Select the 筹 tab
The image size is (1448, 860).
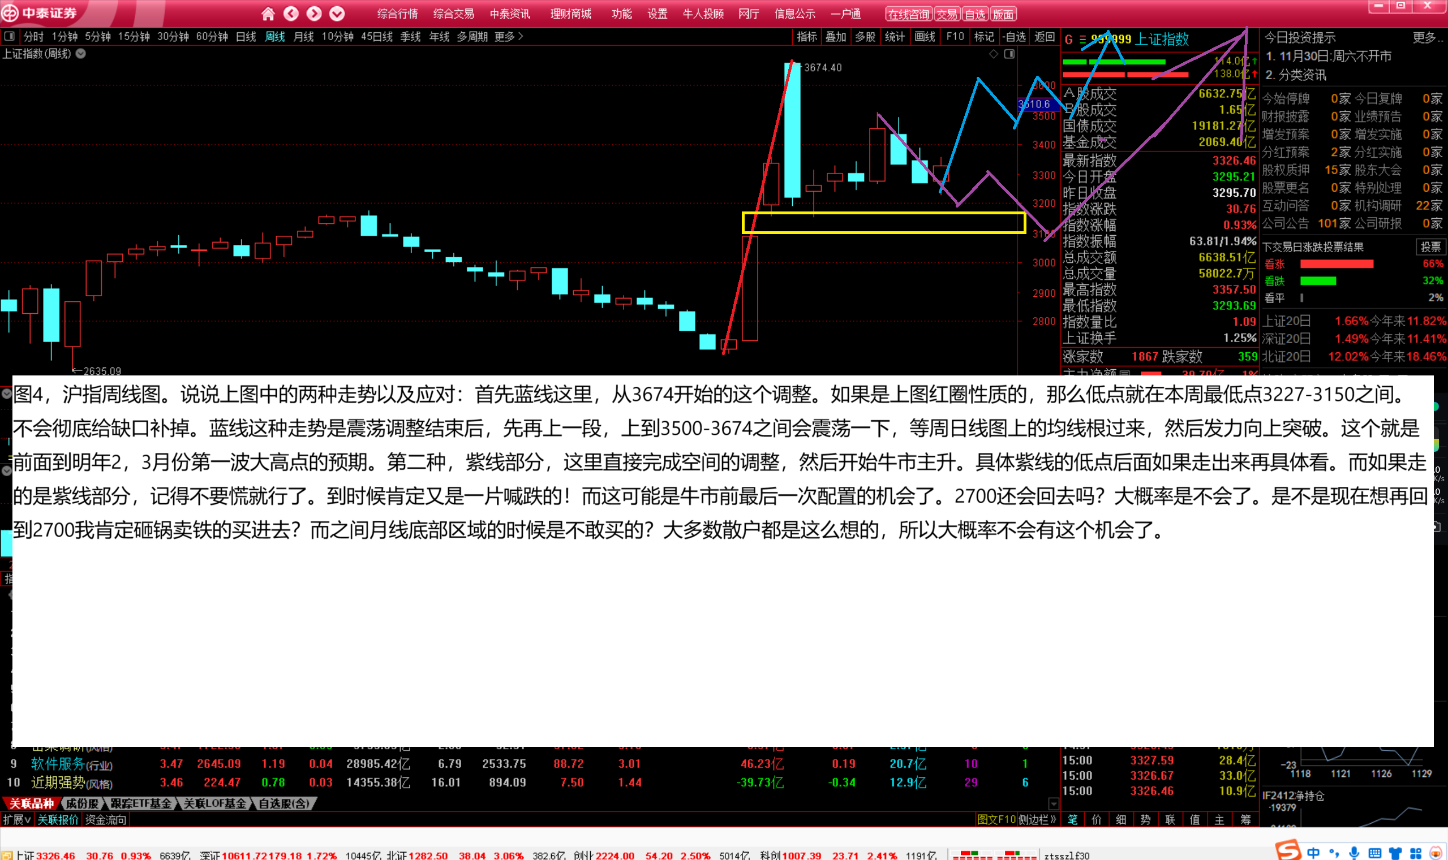click(x=1245, y=819)
